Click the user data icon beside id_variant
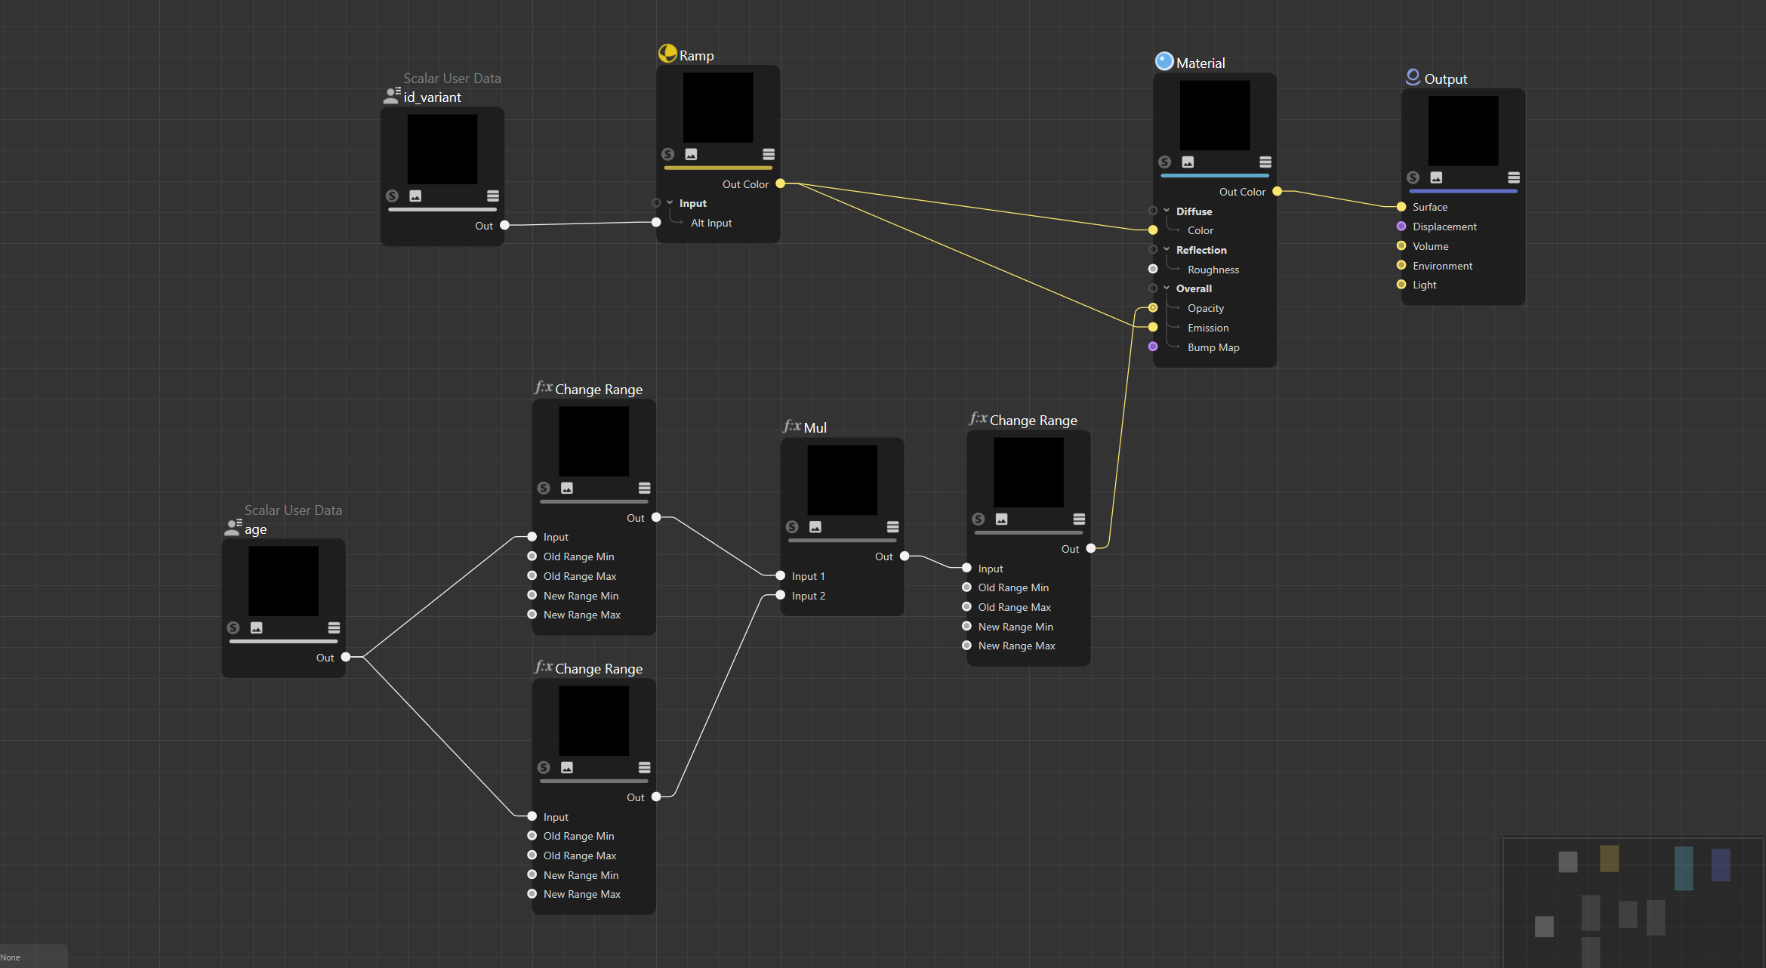 tap(392, 95)
